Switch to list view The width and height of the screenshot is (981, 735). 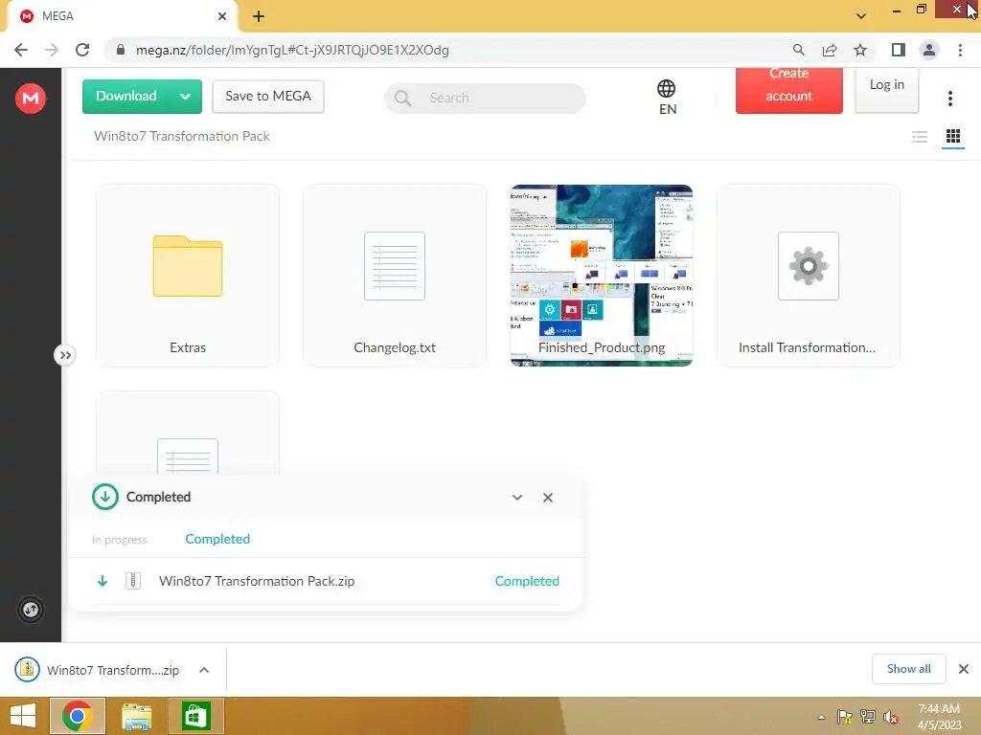(x=919, y=136)
